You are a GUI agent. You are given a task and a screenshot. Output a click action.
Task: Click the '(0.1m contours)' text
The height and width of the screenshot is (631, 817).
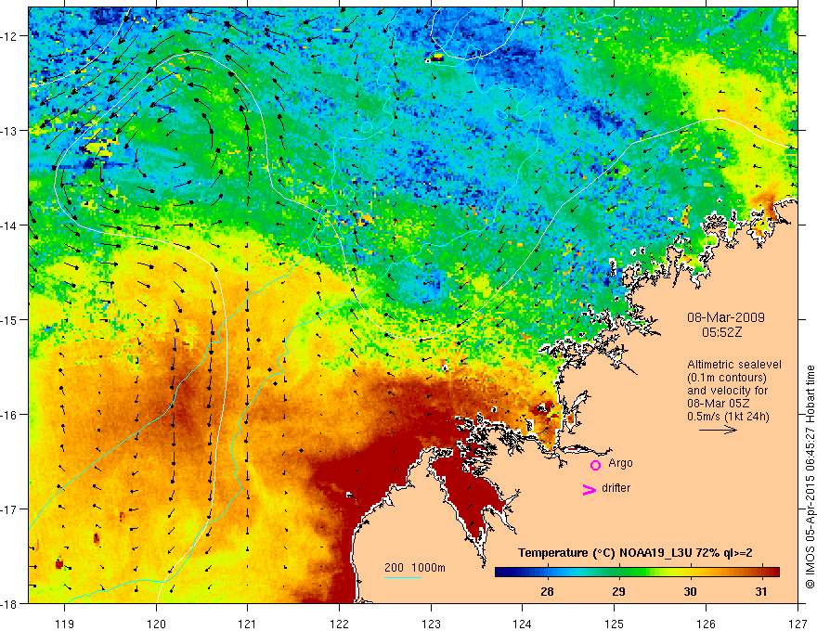[727, 378]
